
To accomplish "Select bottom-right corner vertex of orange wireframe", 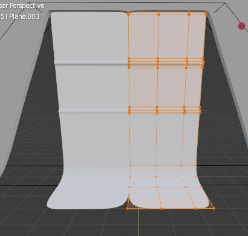I will click(214, 208).
